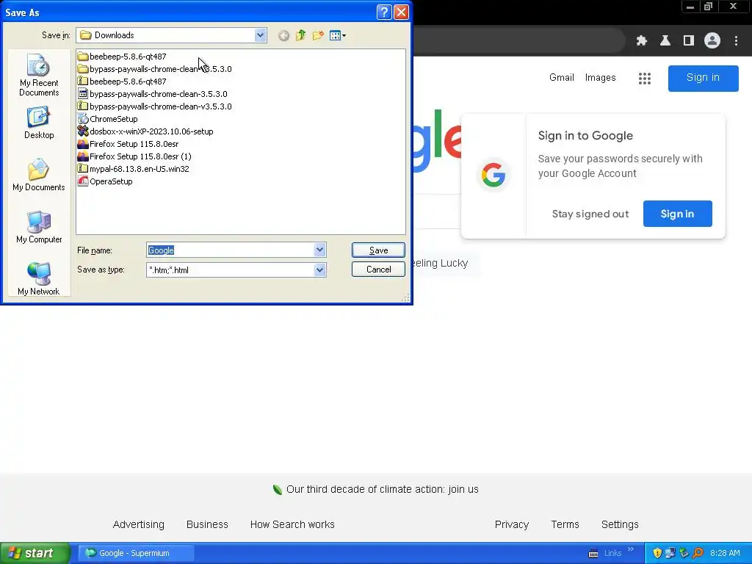The height and width of the screenshot is (564, 752).
Task: Open the Google apps grid
Action: pos(645,78)
